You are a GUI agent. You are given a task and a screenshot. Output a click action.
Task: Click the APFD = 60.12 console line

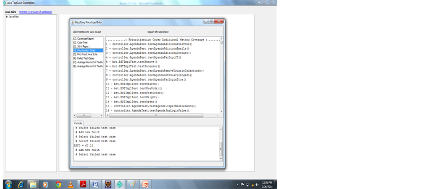(x=84, y=146)
